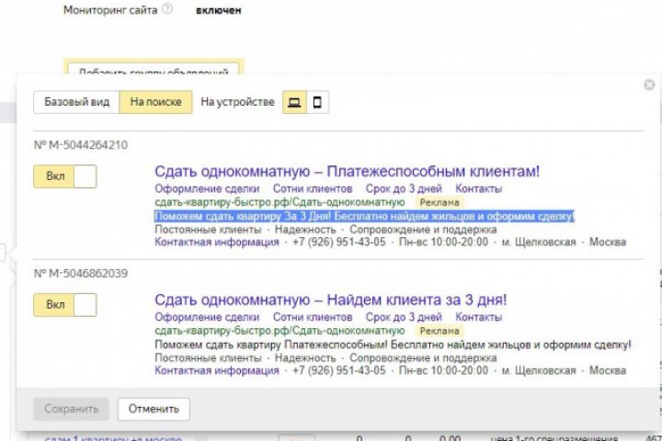
Task: Open Оформление сделки sitelink in second ad
Action: coord(207,317)
